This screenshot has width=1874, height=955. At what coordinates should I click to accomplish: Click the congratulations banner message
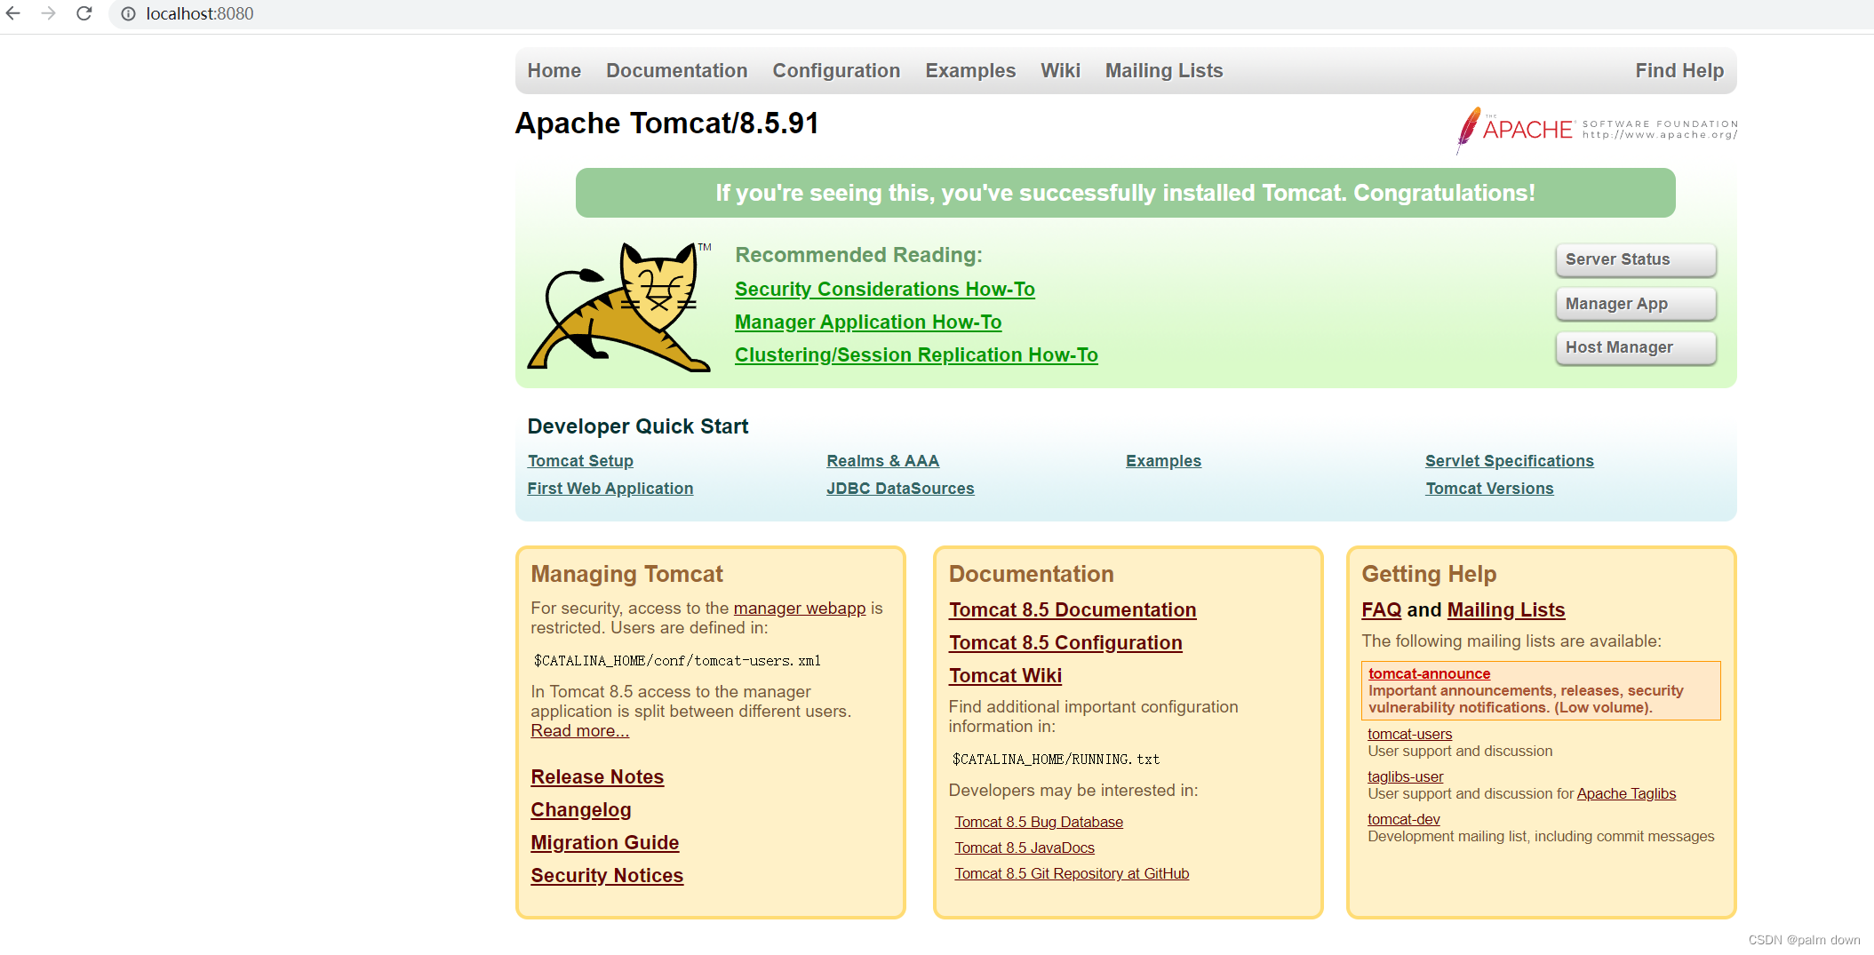(1125, 193)
